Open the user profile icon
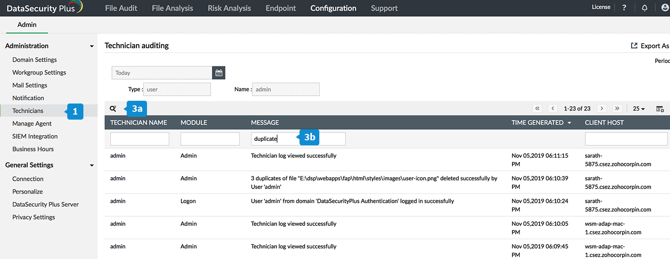This screenshot has width=670, height=259. (x=665, y=8)
